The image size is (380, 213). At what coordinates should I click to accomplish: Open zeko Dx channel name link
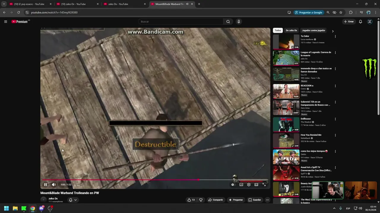tap(53, 199)
